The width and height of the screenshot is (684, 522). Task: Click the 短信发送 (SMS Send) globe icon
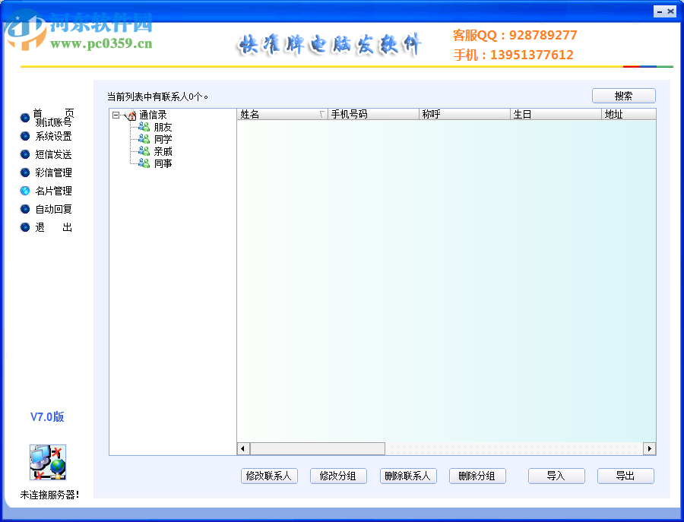[x=25, y=153]
